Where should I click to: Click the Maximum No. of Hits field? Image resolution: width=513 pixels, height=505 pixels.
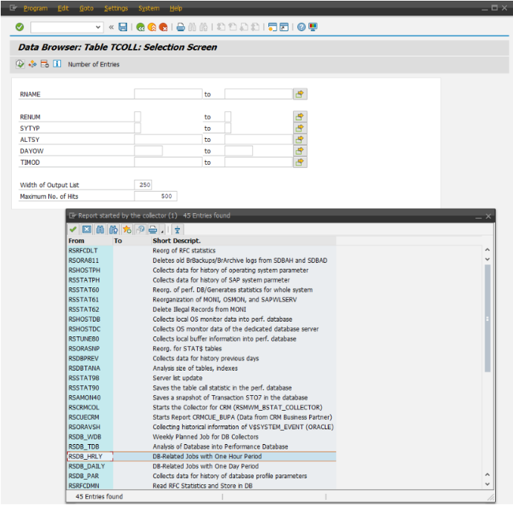[x=155, y=196]
